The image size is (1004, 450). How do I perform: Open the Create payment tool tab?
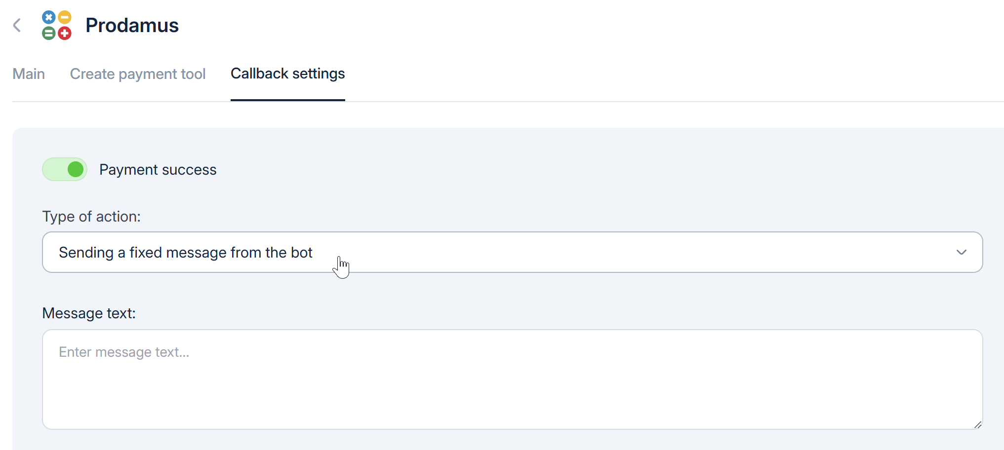137,74
